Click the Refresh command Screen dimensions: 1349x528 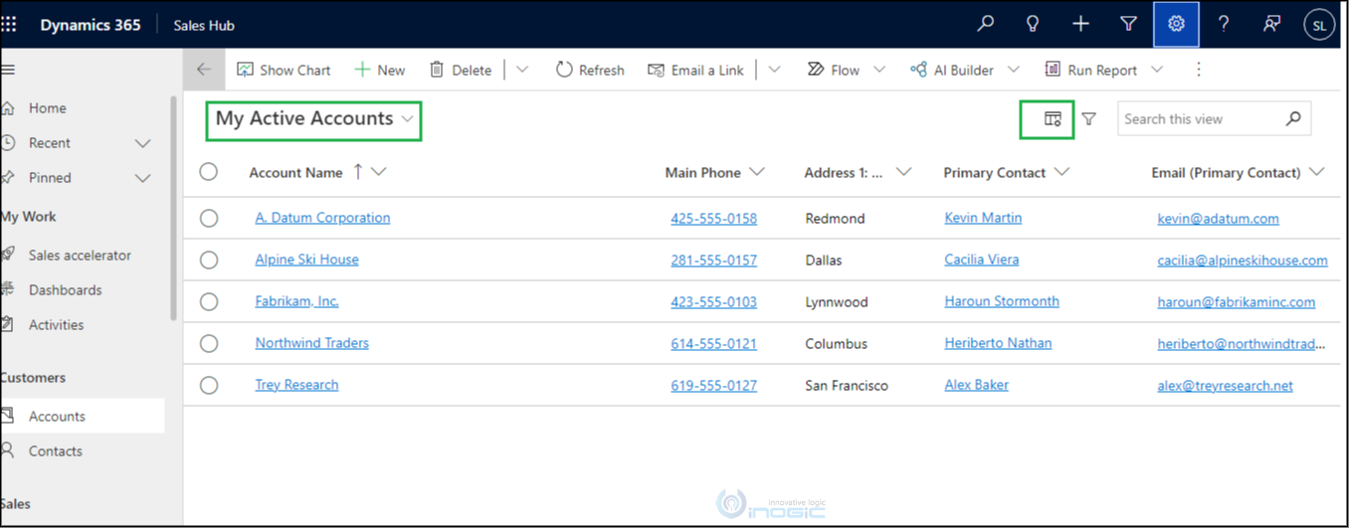(x=590, y=70)
